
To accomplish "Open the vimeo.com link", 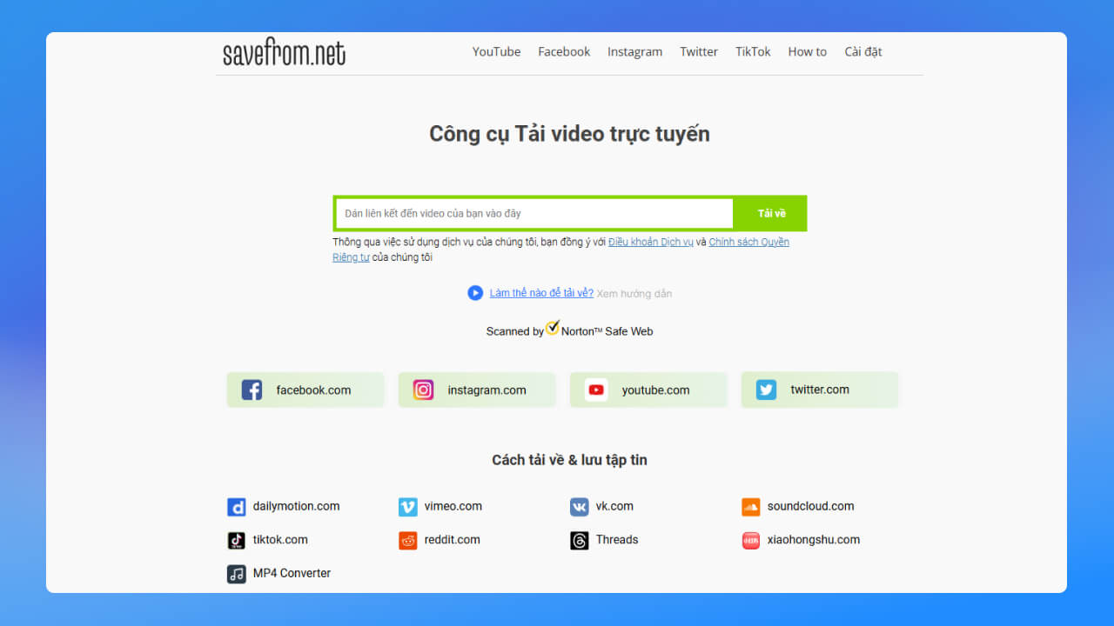I will pyautogui.click(x=453, y=506).
